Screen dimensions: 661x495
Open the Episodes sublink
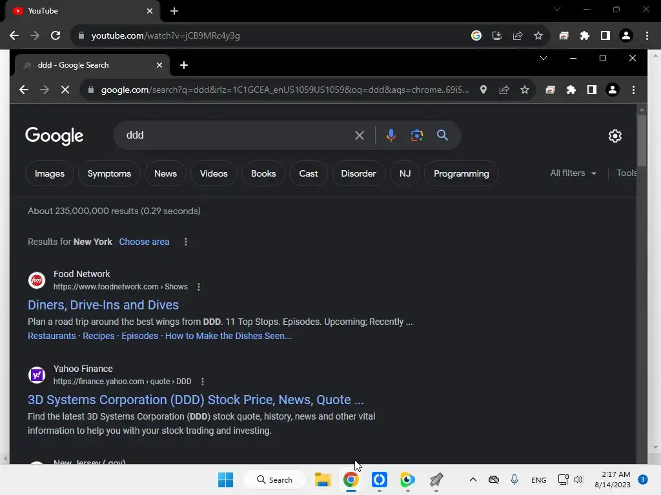(x=139, y=336)
